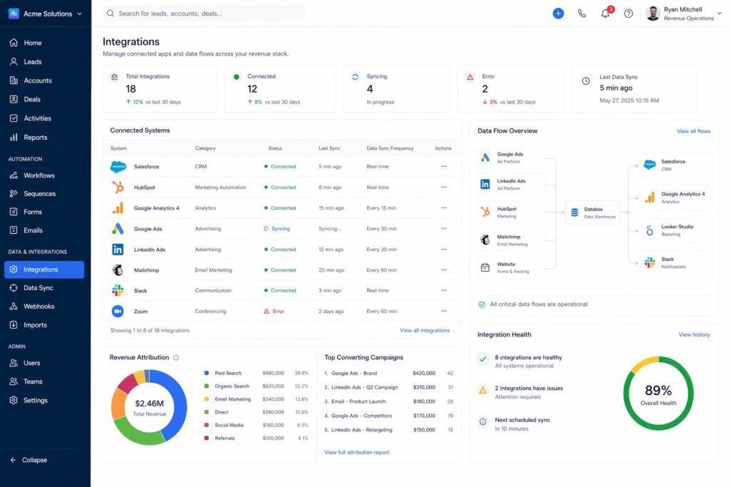This screenshot has width=730, height=487.
Task: Click the search leads, accounts, deals field
Action: (x=204, y=14)
